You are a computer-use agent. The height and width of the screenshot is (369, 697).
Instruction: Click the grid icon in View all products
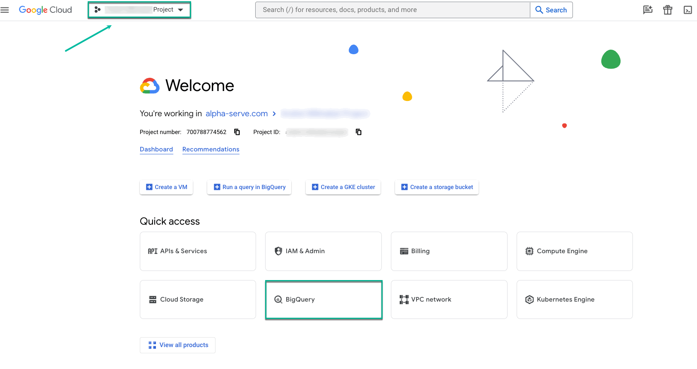point(152,345)
